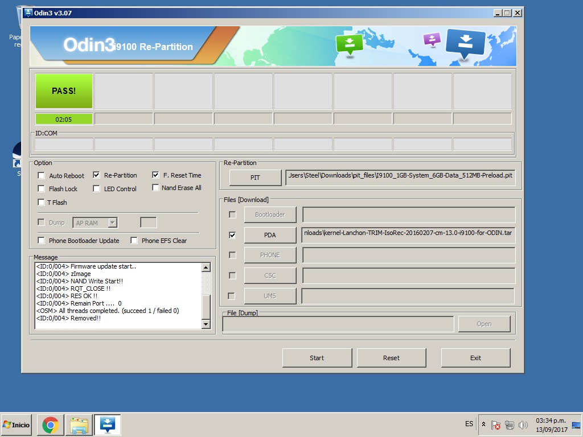Image resolution: width=583 pixels, height=437 pixels.
Task: Click the Reset button
Action: [391, 358]
